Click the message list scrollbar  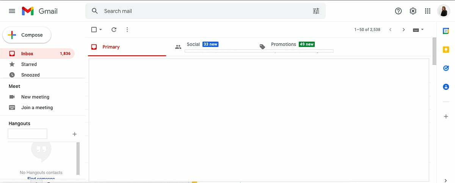coord(435,51)
